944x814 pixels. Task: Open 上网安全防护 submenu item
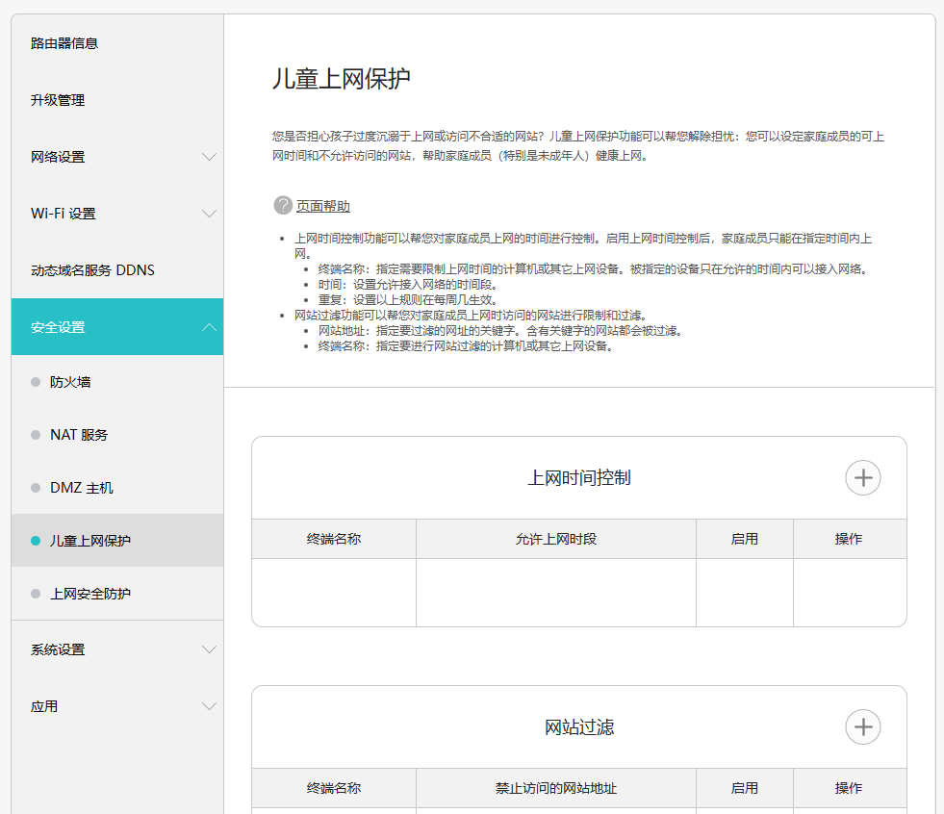pos(90,594)
